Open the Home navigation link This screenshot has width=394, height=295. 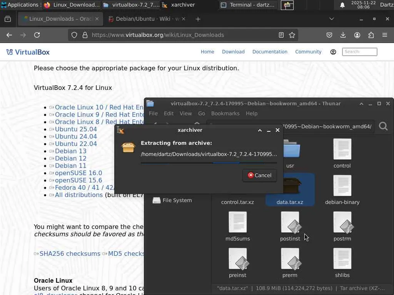point(207,52)
